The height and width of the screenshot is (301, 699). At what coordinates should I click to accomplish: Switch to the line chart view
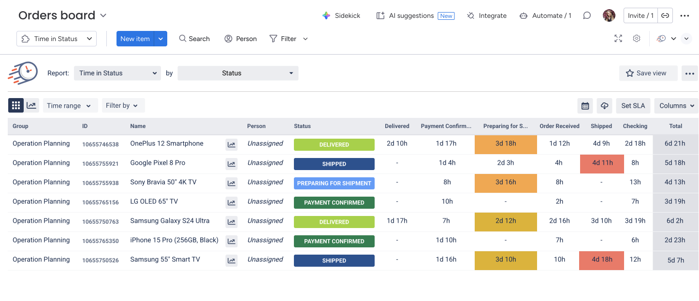pos(31,105)
